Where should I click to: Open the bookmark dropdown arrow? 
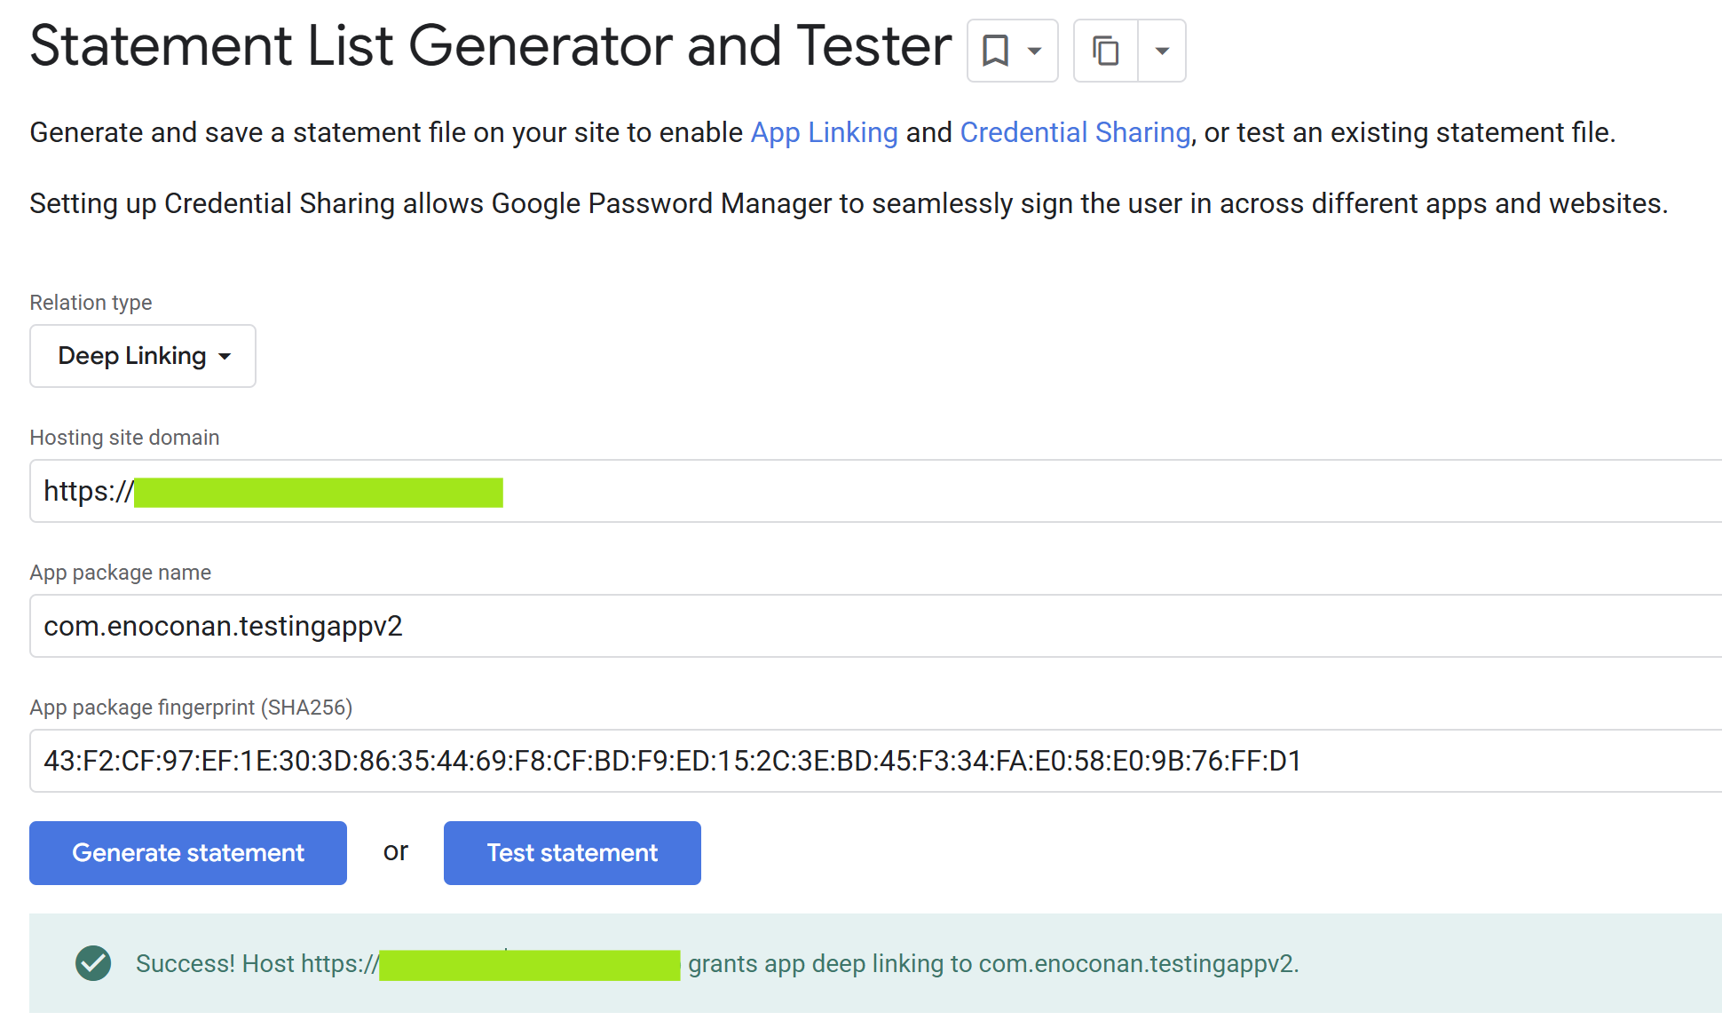click(1034, 51)
